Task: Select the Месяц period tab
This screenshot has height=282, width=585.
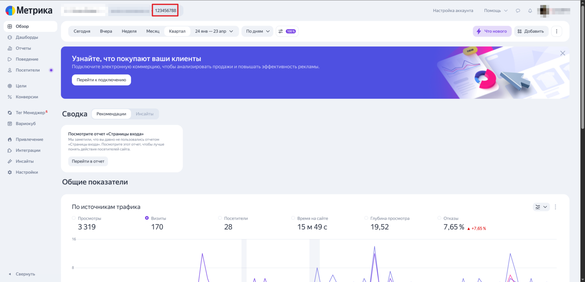Action: coord(153,31)
